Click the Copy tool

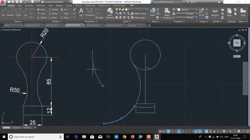[41, 14]
